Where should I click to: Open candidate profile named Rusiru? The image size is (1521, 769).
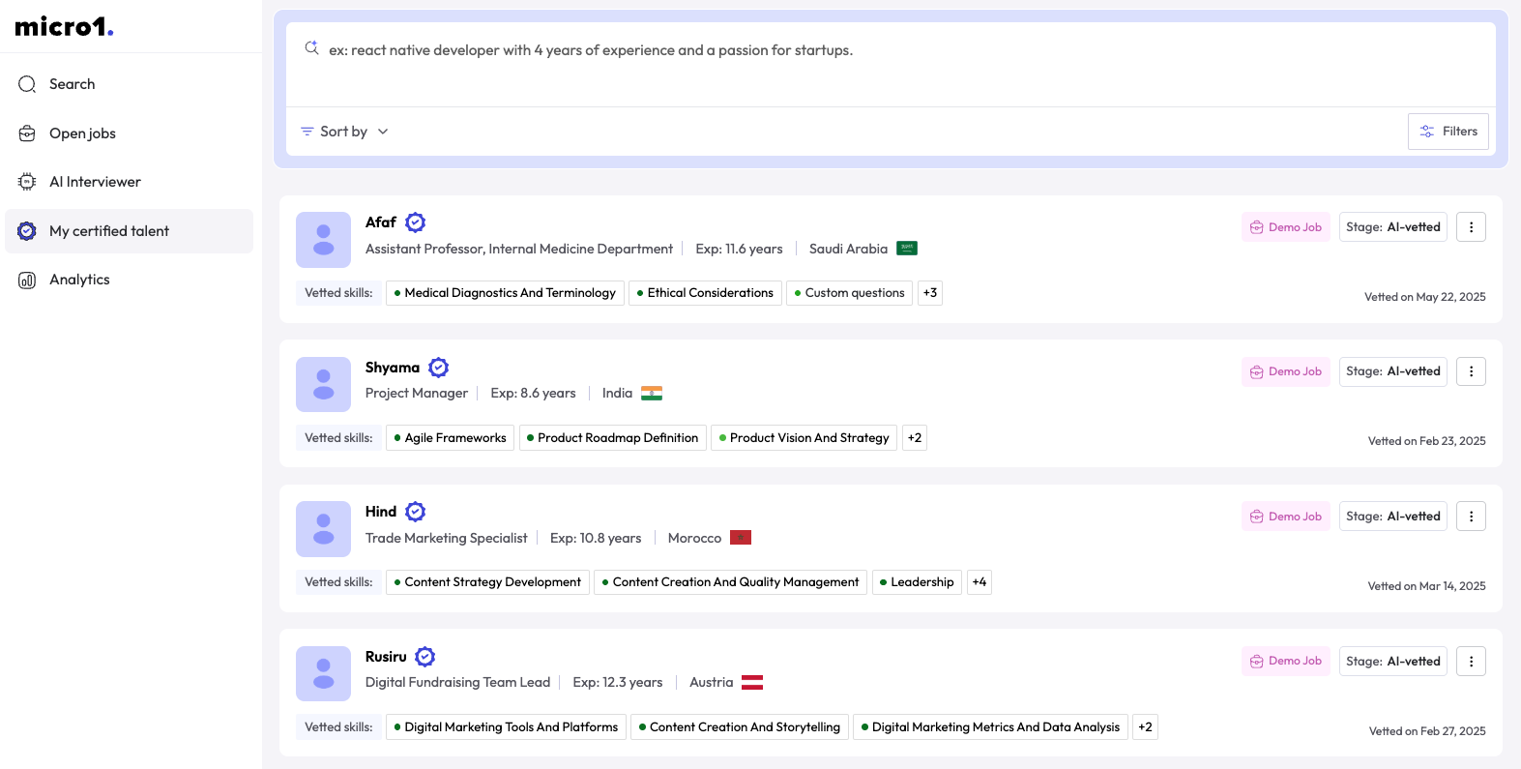coord(386,657)
